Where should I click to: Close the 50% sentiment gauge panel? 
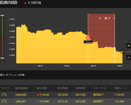pos(2,63)
